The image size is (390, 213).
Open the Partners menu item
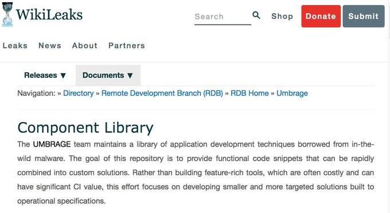click(127, 46)
